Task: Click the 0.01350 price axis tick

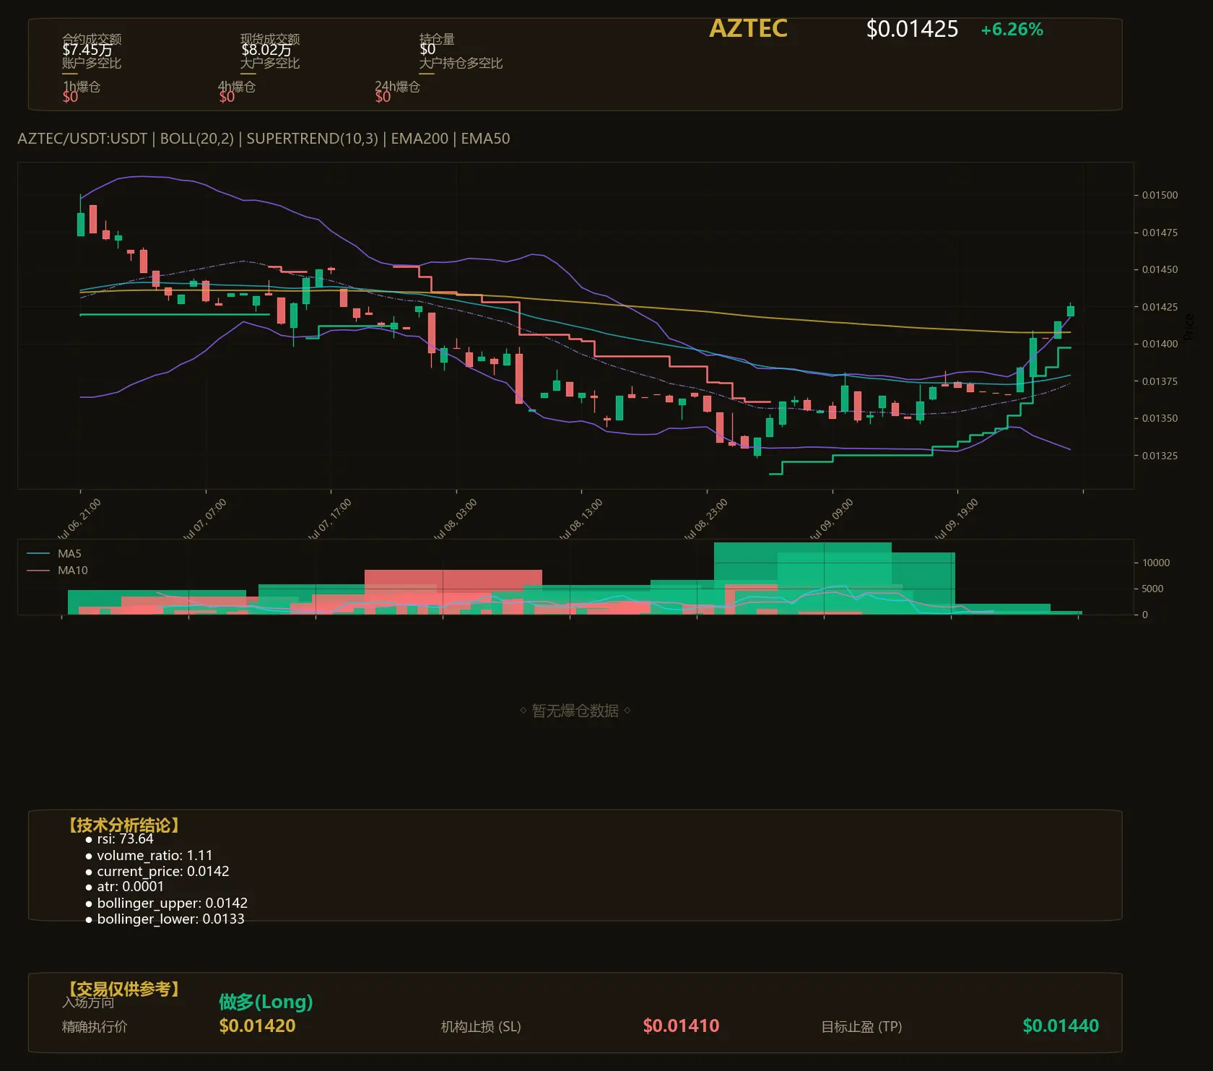Action: tap(1160, 418)
